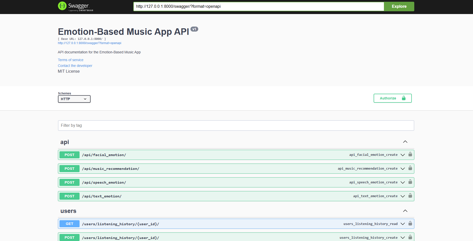This screenshot has height=241, width=473.
Task: Click lock icon on music_recommendation row
Action: 410,168
